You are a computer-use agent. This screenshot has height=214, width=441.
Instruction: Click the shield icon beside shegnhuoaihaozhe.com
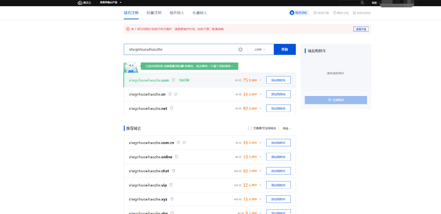pos(173,80)
